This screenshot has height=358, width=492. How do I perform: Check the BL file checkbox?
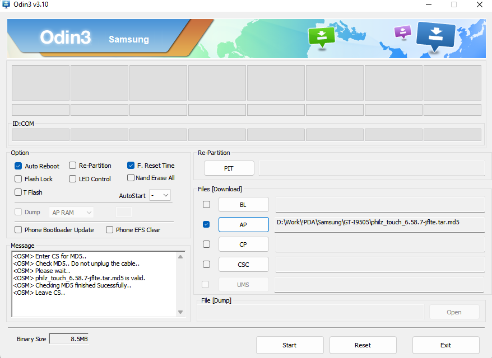pyautogui.click(x=206, y=205)
